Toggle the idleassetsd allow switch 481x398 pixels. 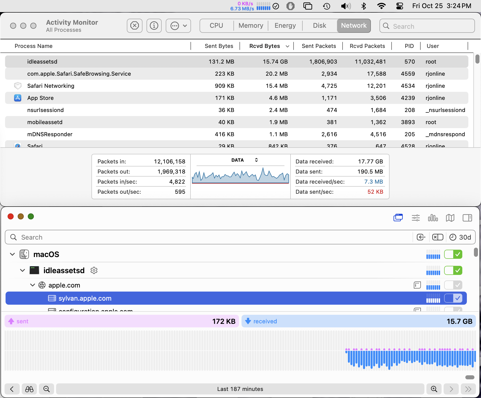pos(453,270)
